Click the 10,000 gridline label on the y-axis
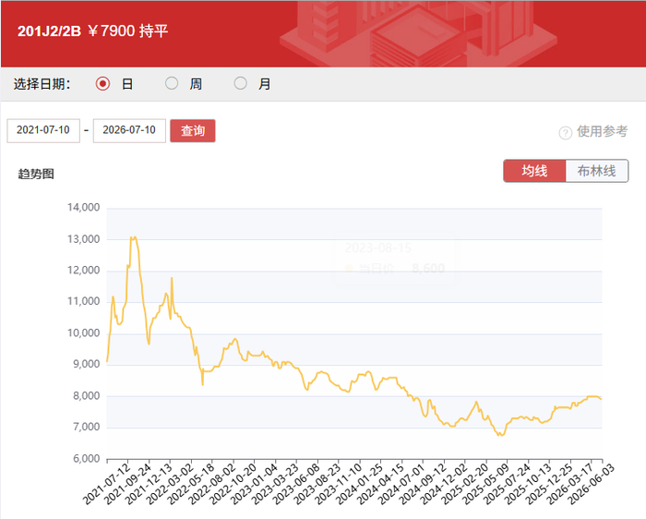 [x=84, y=333]
